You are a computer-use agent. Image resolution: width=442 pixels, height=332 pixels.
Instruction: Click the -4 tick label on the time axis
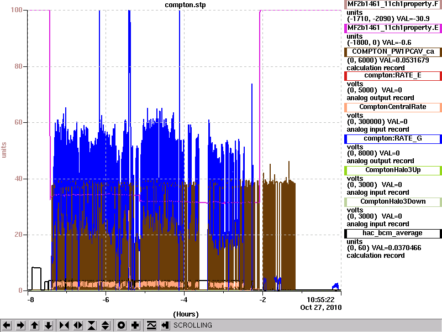coord(184,300)
